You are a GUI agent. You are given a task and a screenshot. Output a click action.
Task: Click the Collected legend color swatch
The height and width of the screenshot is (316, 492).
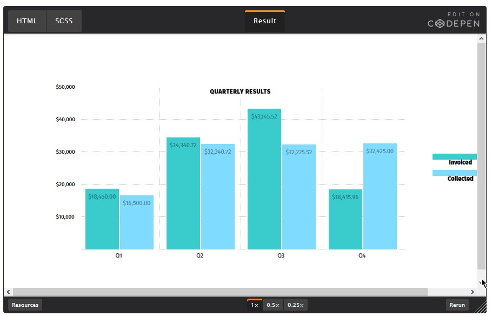click(454, 173)
